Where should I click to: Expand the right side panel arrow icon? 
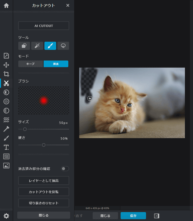click(x=157, y=216)
